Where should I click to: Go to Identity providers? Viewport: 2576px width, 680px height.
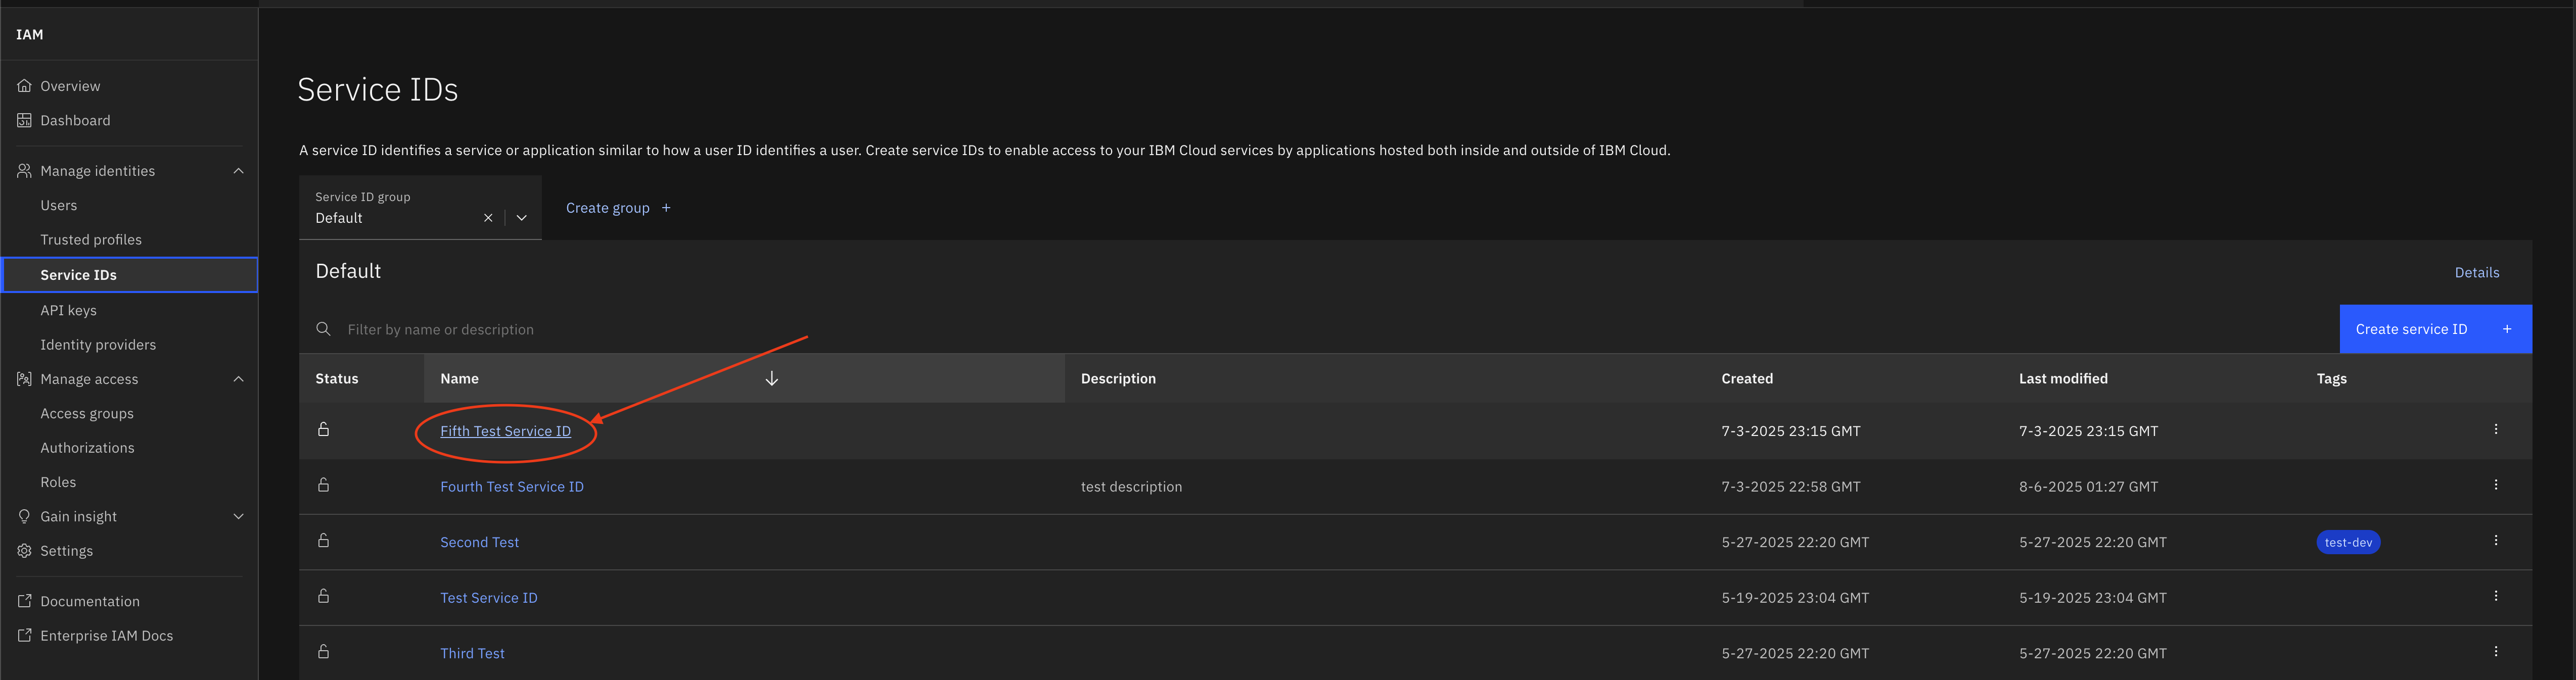click(x=98, y=345)
